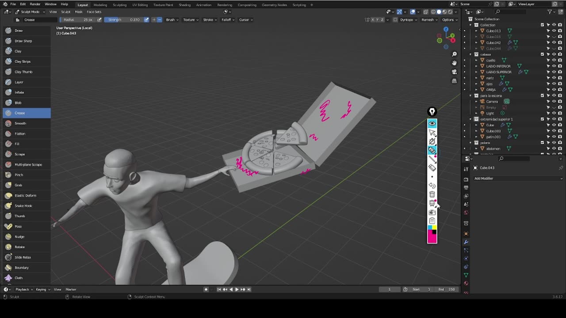The width and height of the screenshot is (566, 318).
Task: Select the Draw Sharp brush
Action: [27, 41]
